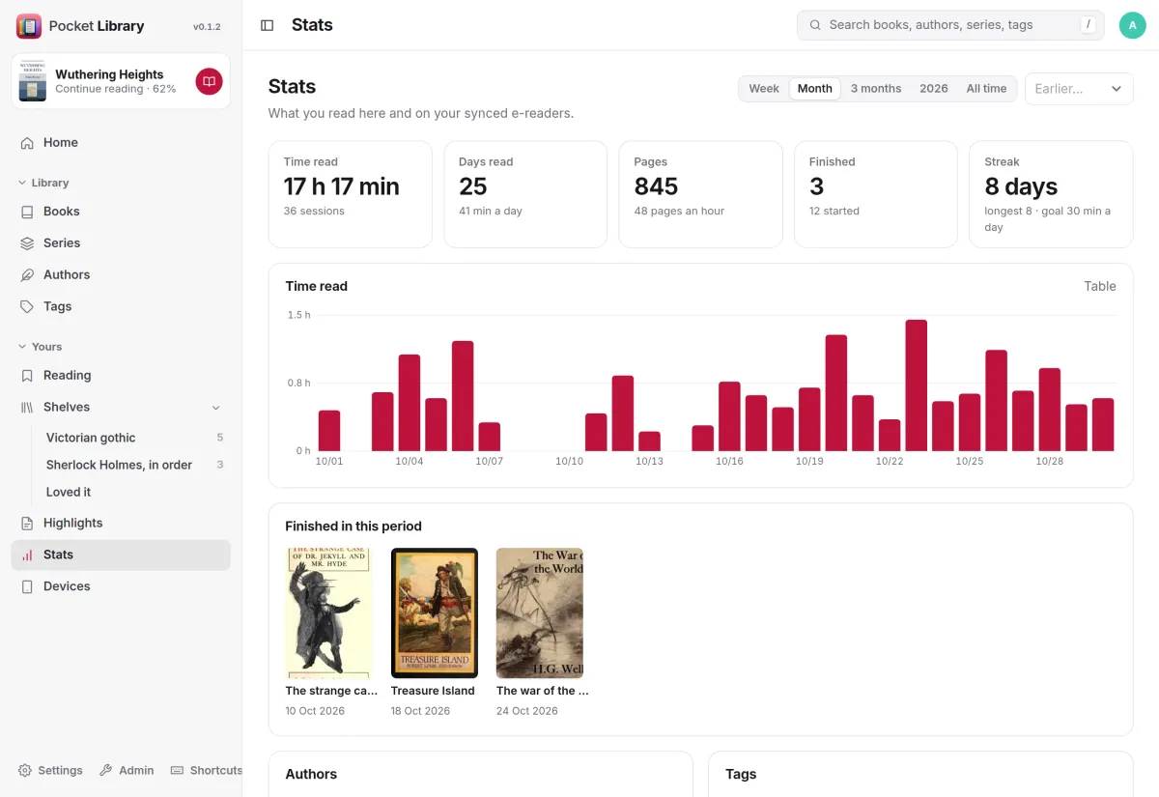This screenshot has height=797, width=1159.
Task: Click the Tags section heading
Action: [x=741, y=774]
